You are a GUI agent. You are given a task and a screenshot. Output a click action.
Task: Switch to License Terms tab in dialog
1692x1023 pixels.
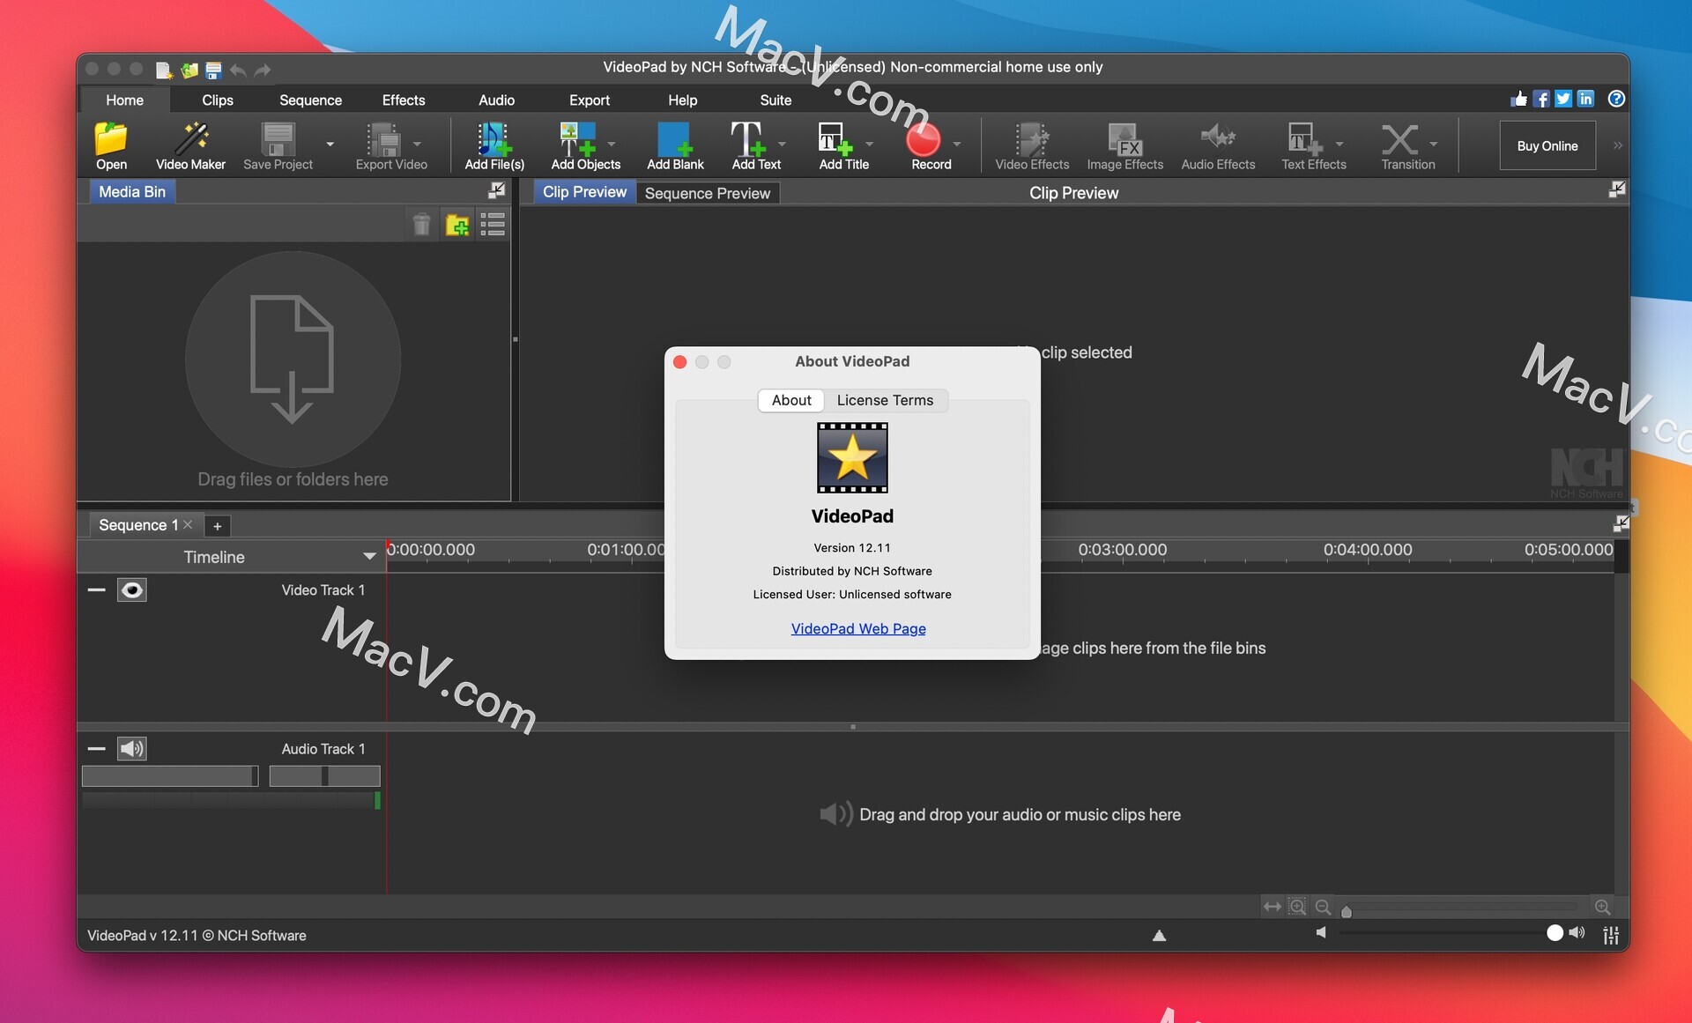[885, 400]
